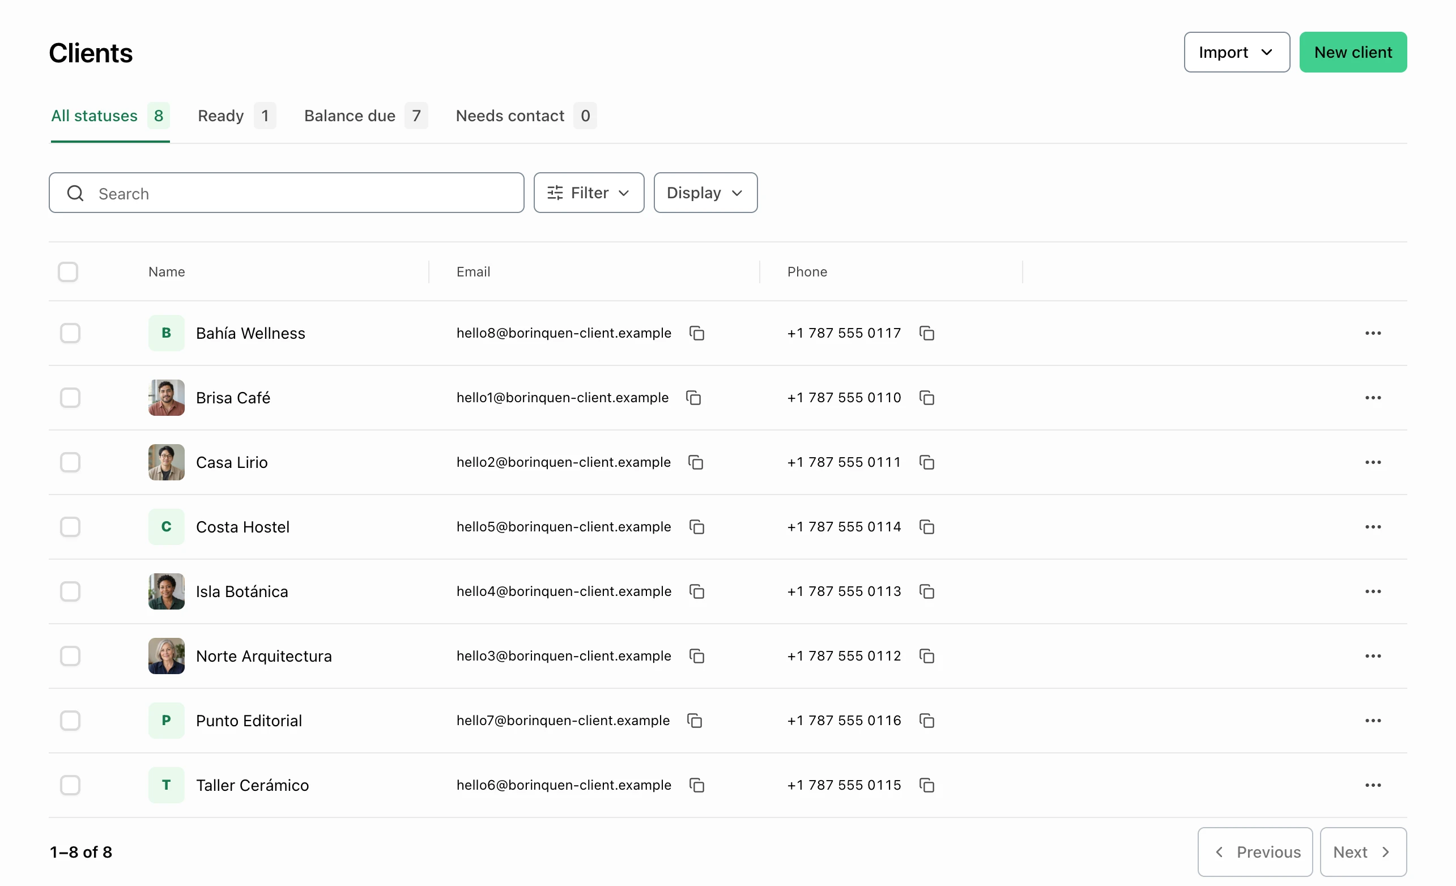Open the Display dropdown
Image resolution: width=1456 pixels, height=886 pixels.
click(705, 193)
